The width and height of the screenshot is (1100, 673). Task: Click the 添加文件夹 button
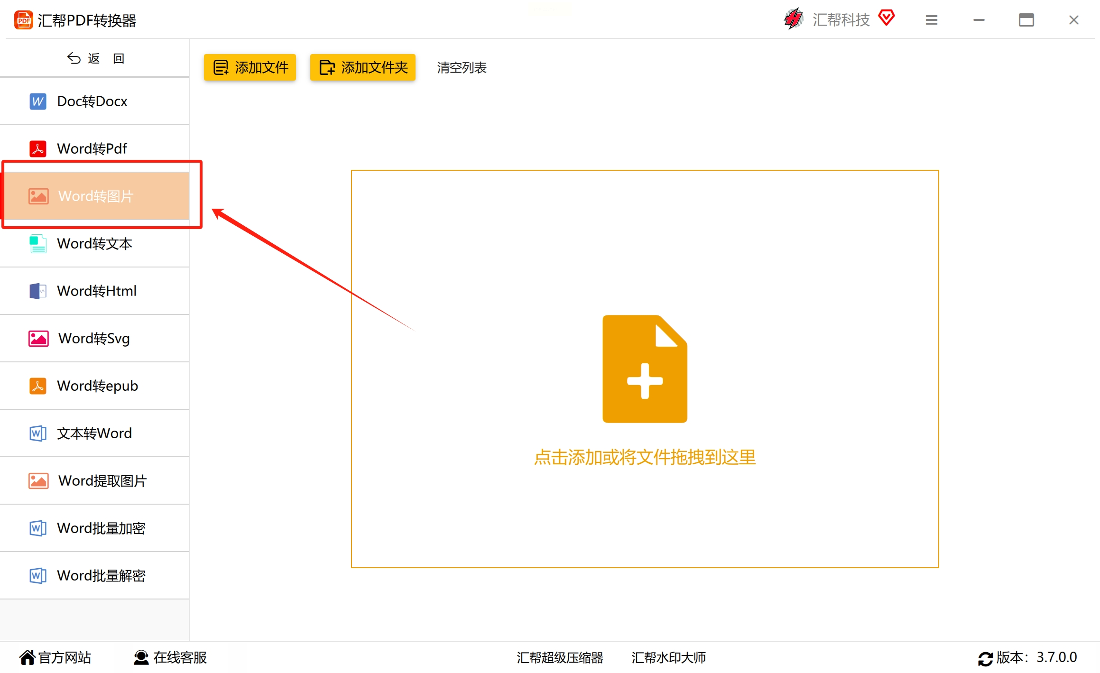click(363, 67)
